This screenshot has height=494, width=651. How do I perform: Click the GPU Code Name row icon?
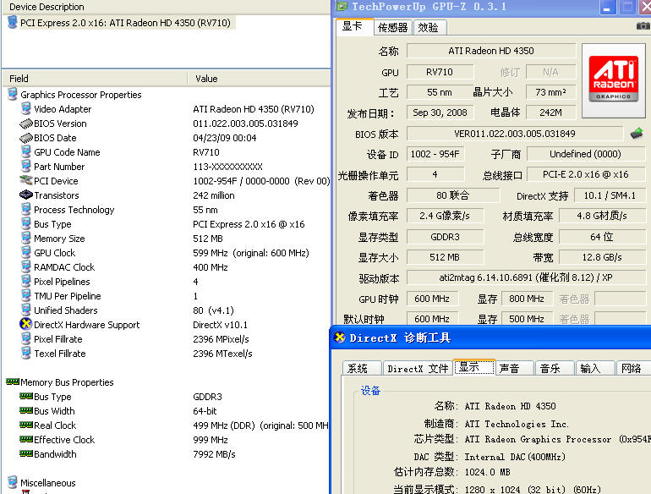click(x=25, y=152)
